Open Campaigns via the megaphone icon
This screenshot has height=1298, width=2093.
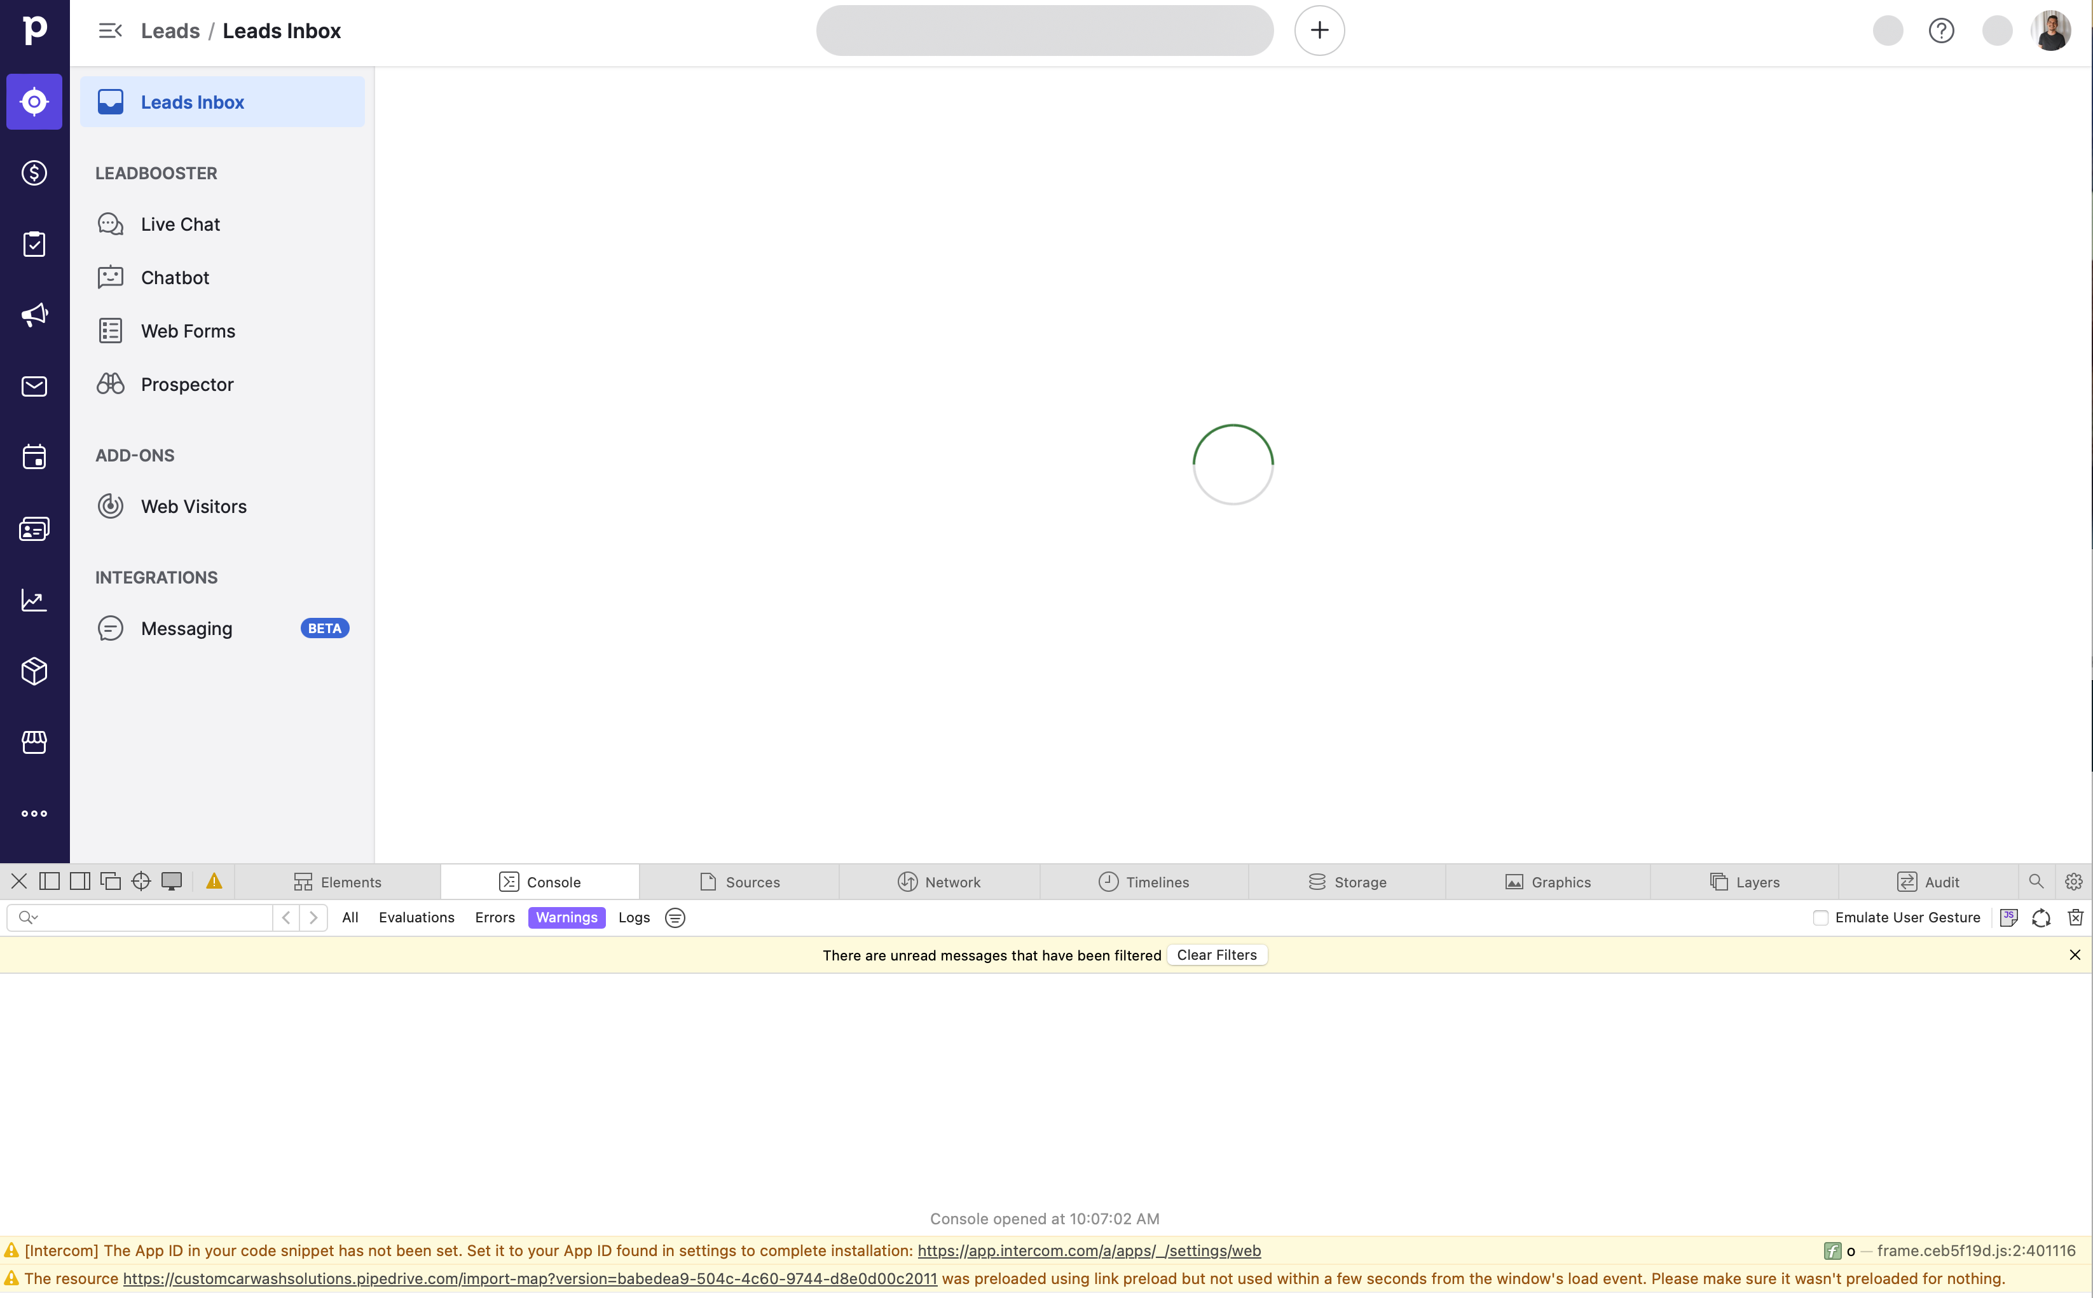point(34,315)
